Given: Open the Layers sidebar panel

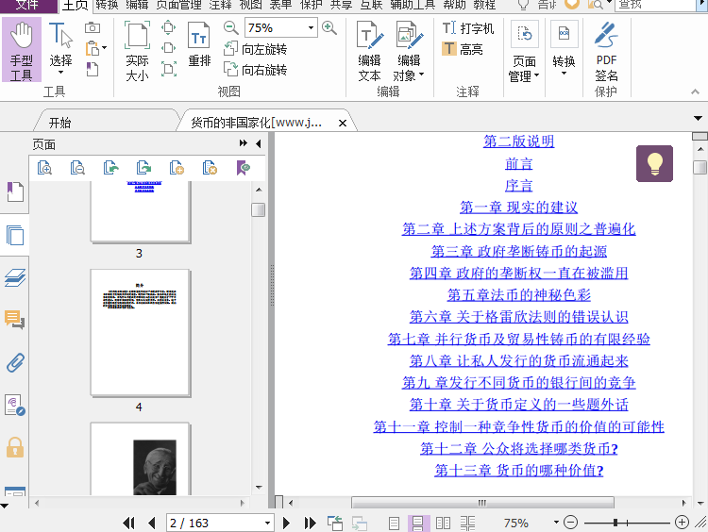Looking at the screenshot, I should point(15,277).
